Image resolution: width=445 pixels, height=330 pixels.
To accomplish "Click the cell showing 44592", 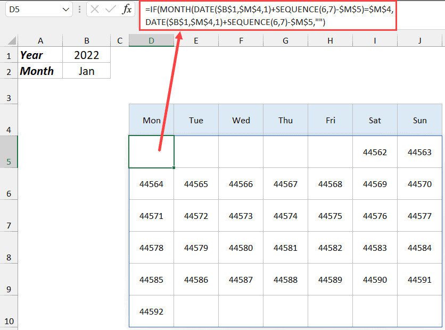I will coord(151,312).
